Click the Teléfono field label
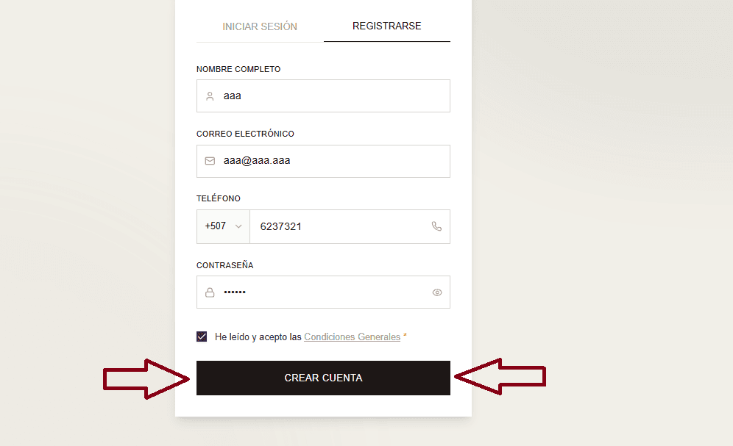 pyautogui.click(x=219, y=198)
